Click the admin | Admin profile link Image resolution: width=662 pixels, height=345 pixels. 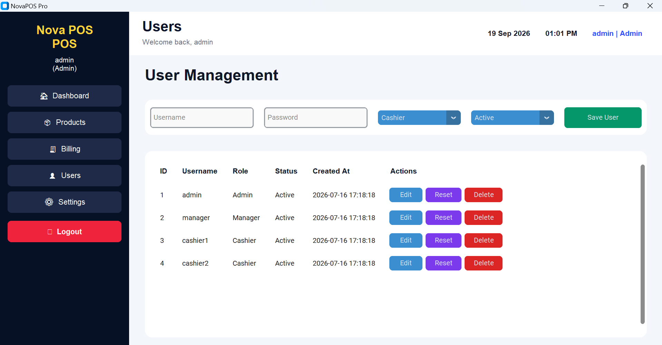point(617,33)
